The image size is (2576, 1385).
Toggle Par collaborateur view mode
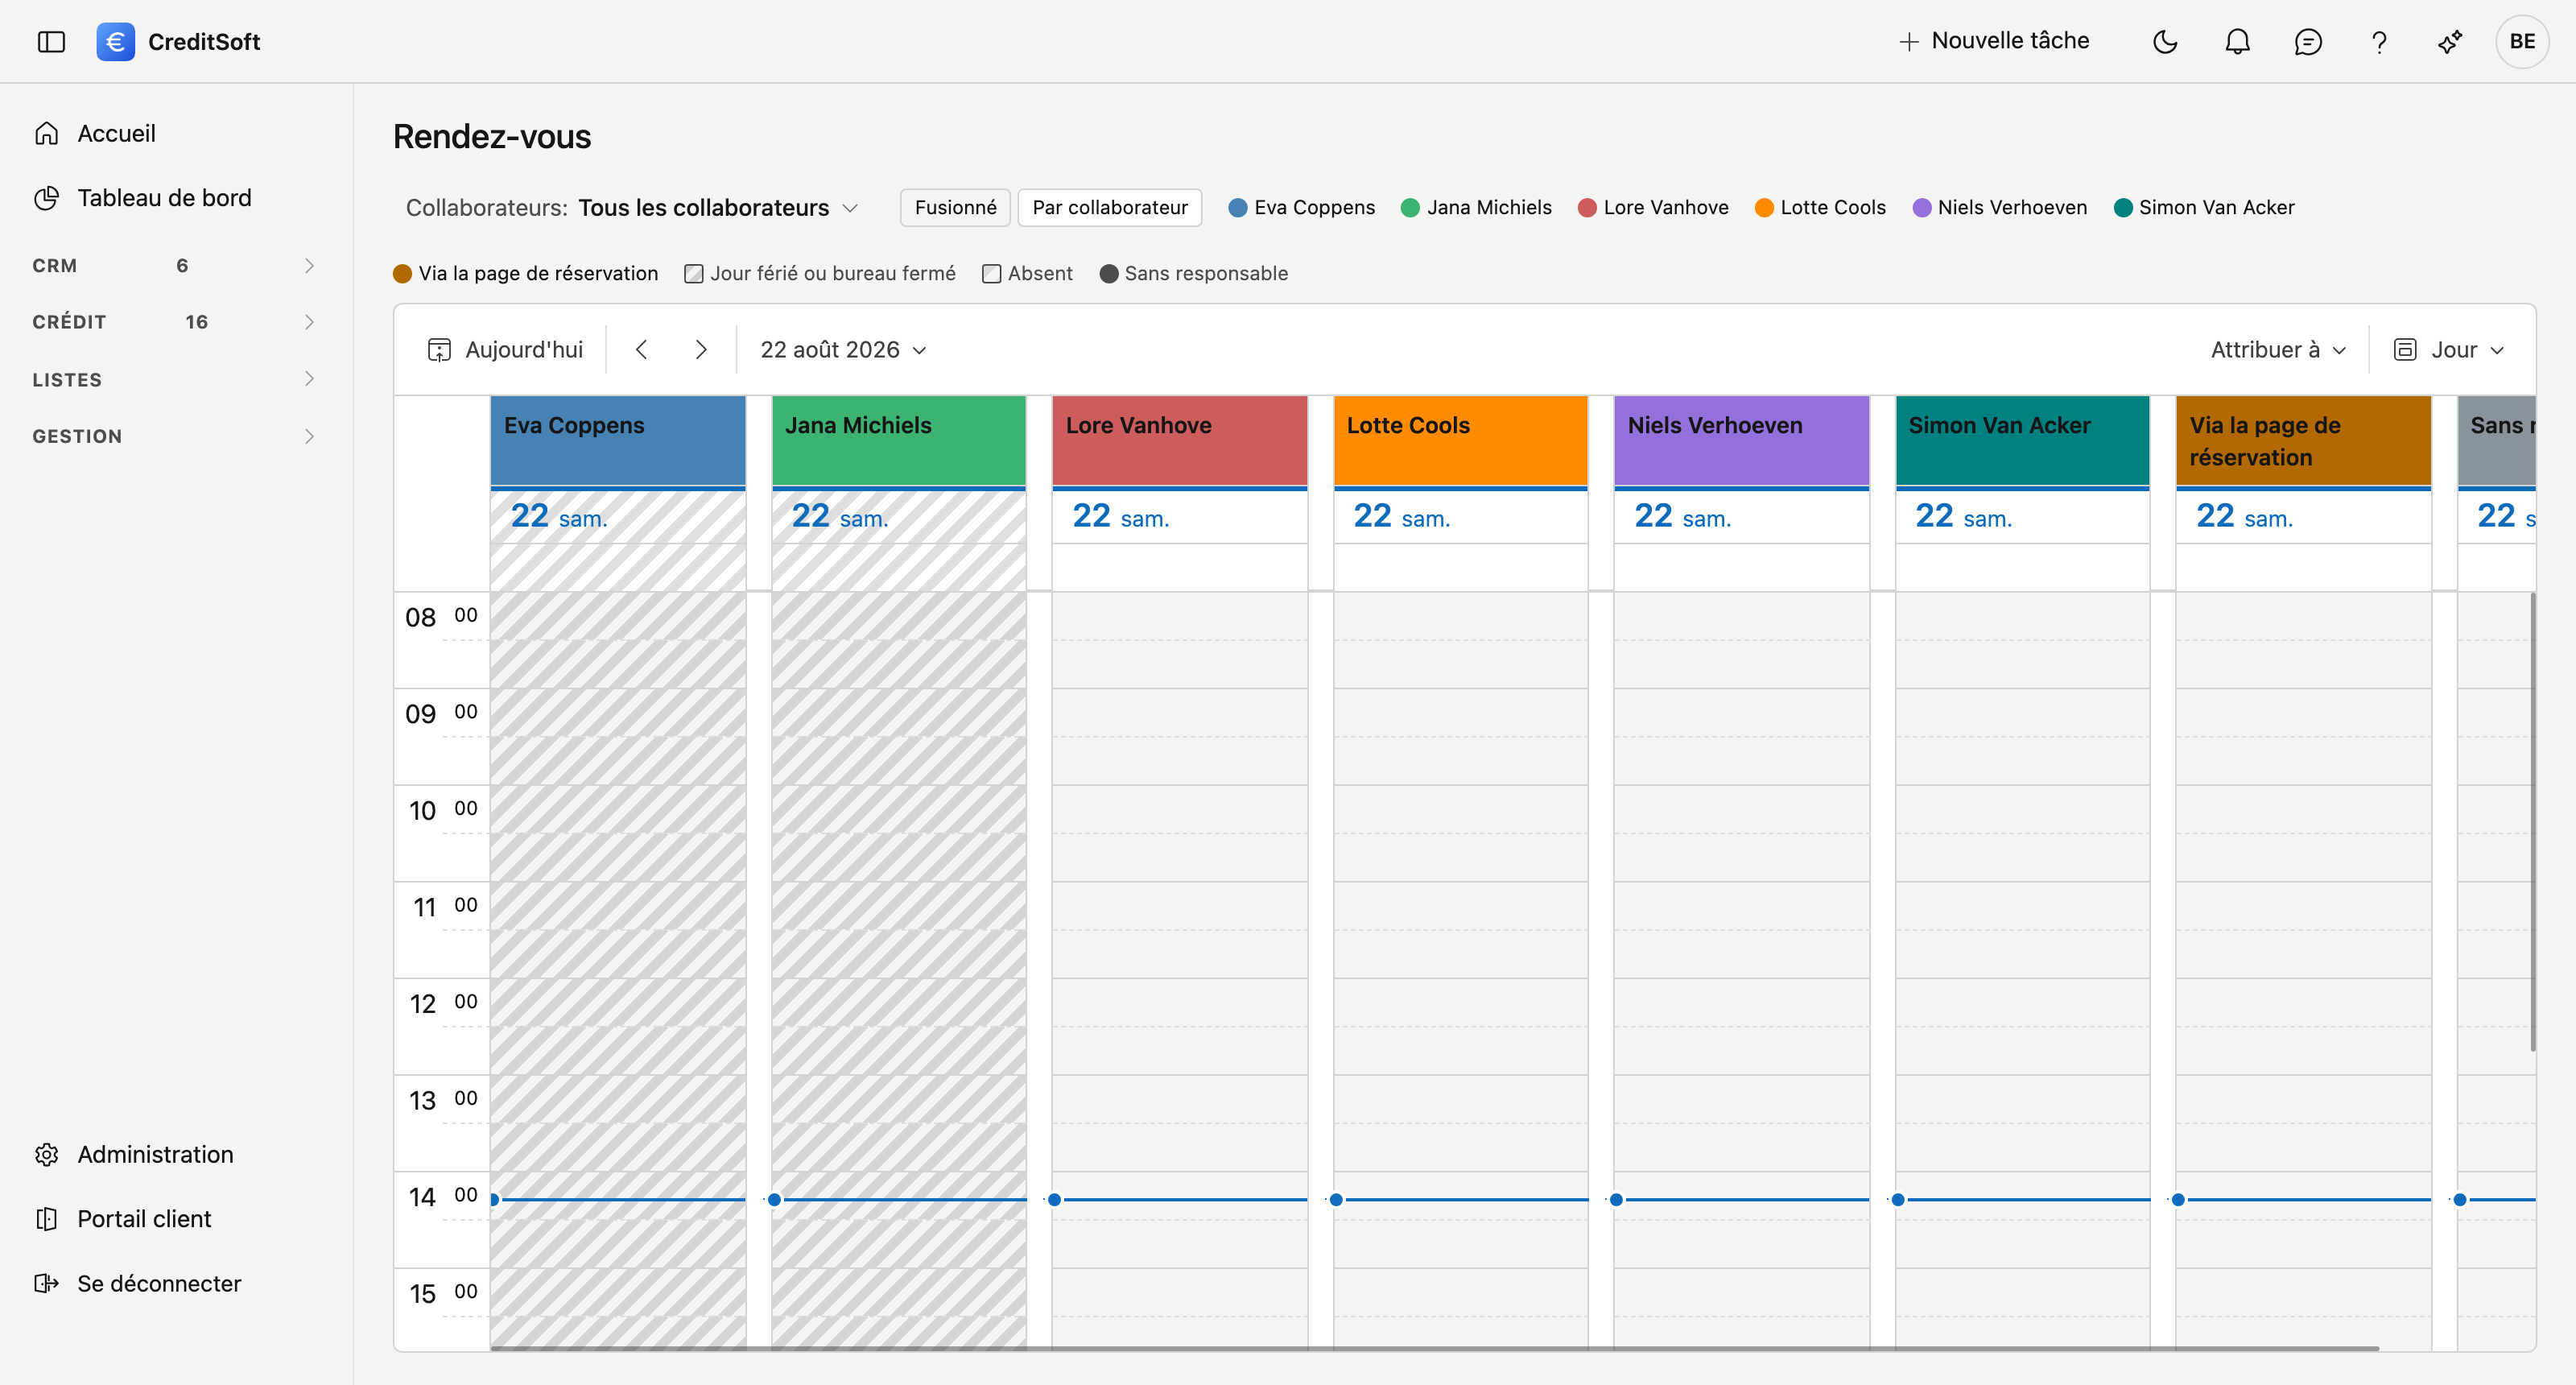point(1110,207)
